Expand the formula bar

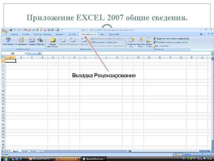tap(213, 53)
